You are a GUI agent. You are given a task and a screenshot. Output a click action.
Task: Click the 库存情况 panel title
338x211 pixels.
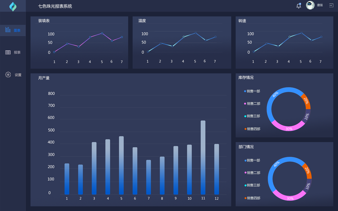click(x=246, y=77)
